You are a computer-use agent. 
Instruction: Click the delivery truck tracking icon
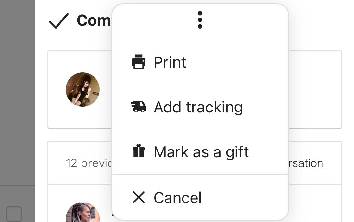(x=138, y=107)
